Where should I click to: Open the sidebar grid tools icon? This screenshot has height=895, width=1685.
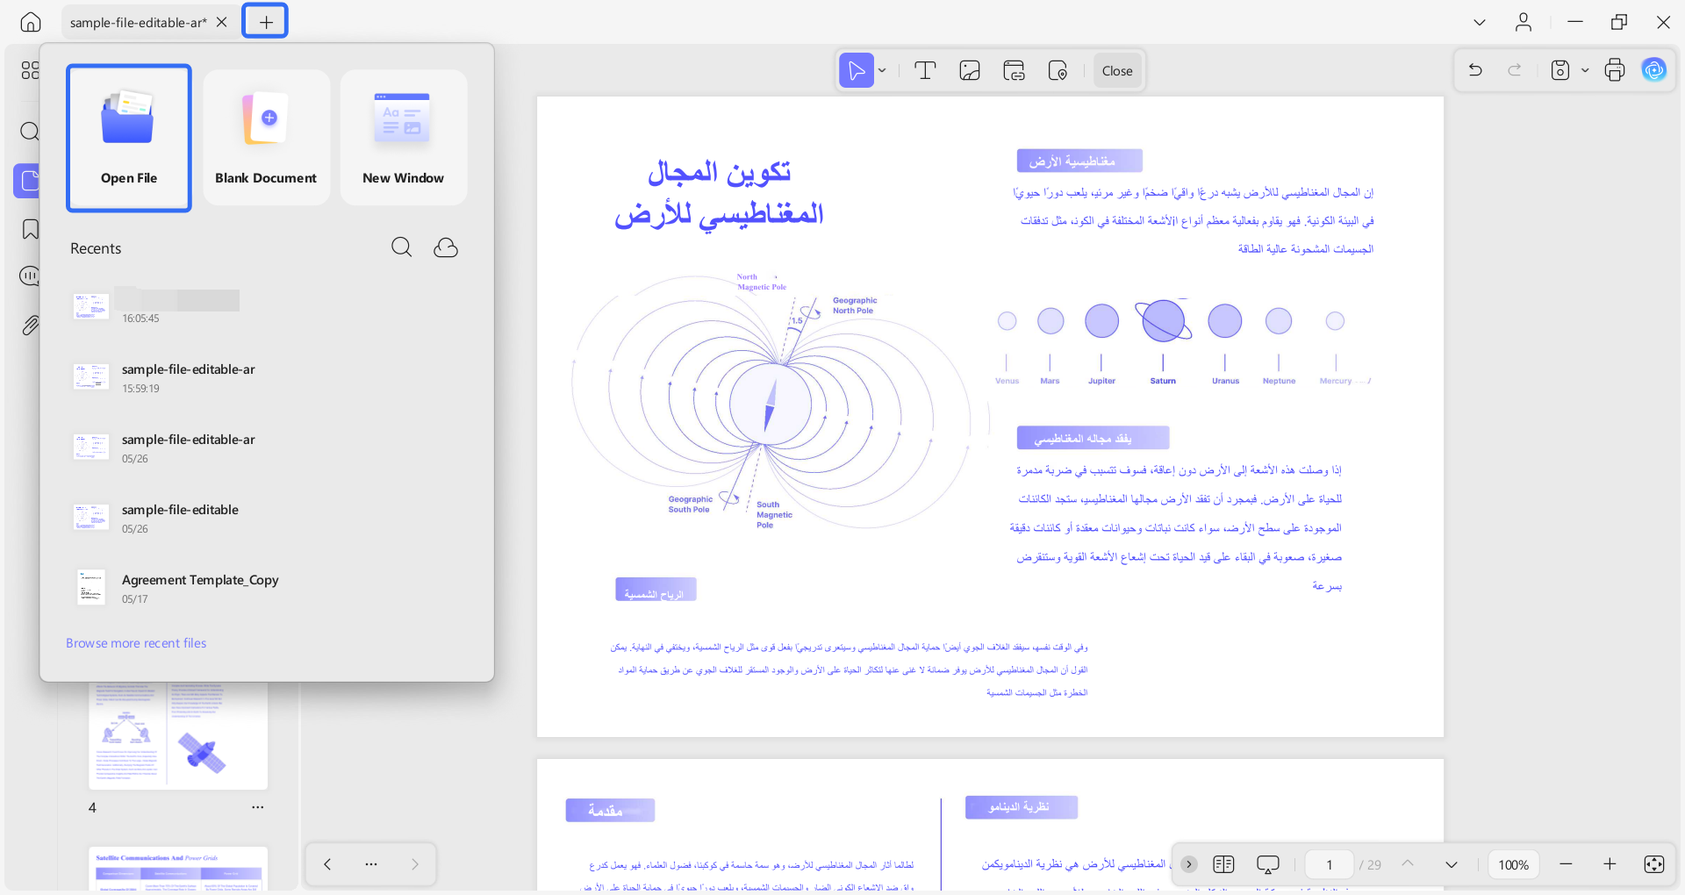(x=30, y=70)
